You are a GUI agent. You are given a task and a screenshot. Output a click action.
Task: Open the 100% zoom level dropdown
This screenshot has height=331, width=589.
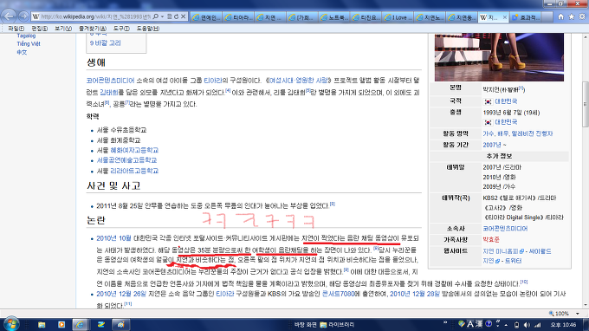pyautogui.click(x=577, y=314)
